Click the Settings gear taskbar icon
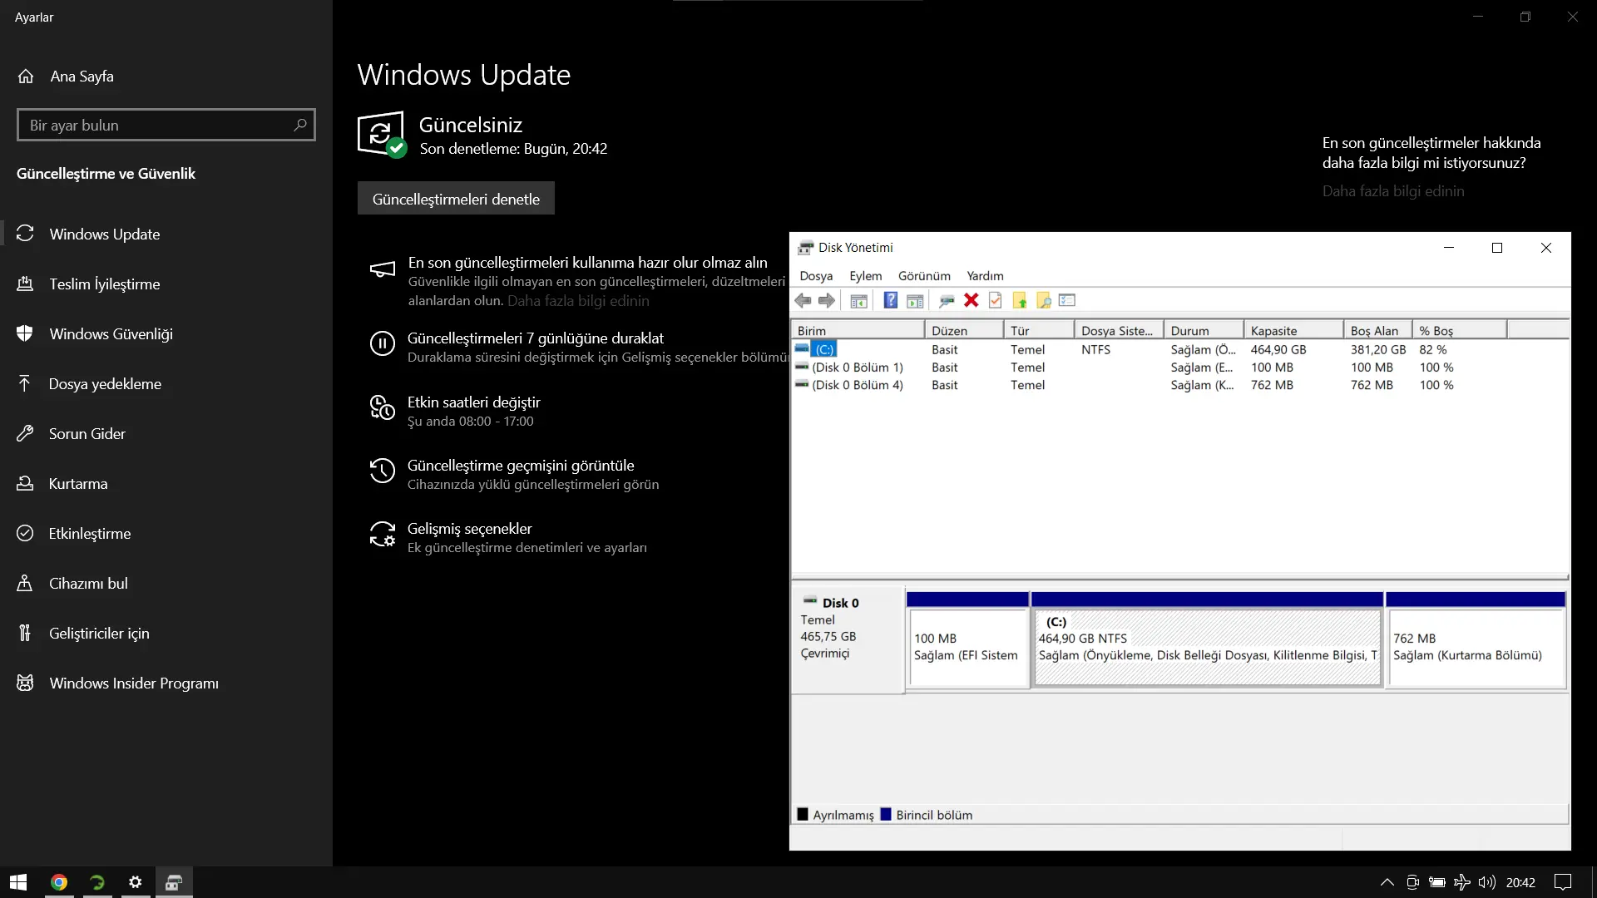The width and height of the screenshot is (1597, 898). (136, 882)
